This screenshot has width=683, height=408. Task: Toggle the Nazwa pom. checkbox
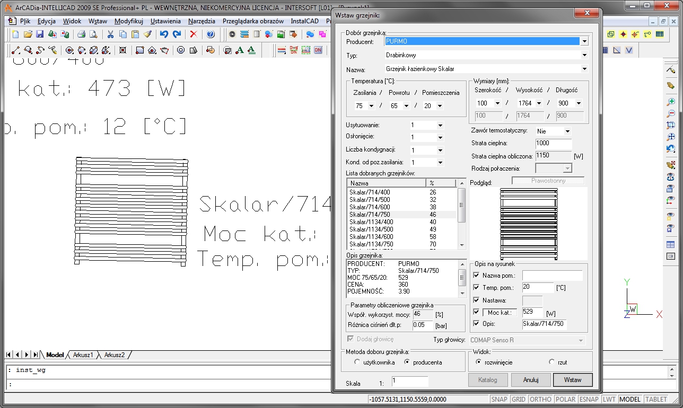(x=476, y=276)
